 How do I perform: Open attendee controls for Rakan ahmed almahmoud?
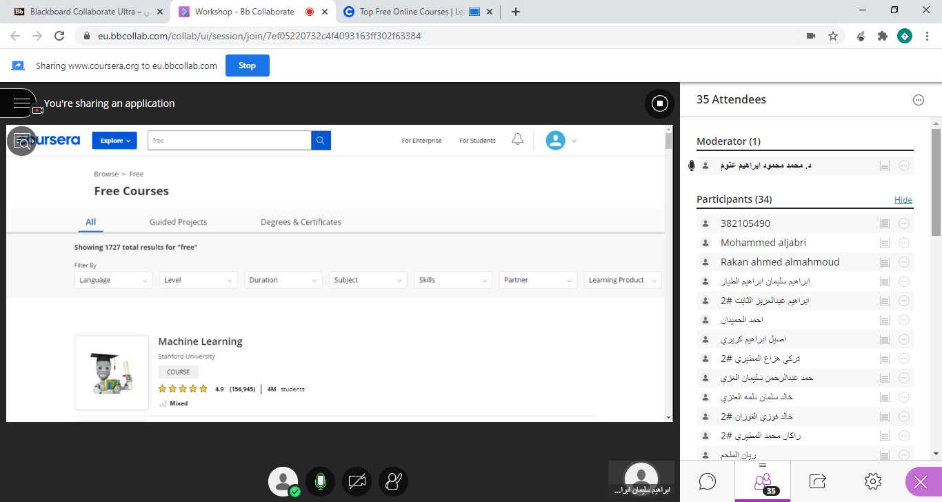pyautogui.click(x=904, y=262)
